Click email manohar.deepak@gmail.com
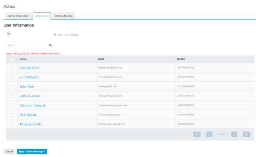 point(113,105)
